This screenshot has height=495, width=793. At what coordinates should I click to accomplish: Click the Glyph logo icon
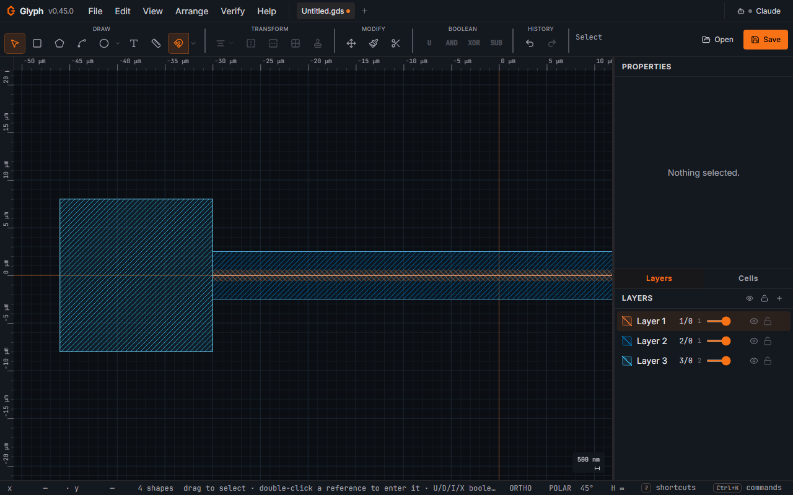tap(11, 11)
